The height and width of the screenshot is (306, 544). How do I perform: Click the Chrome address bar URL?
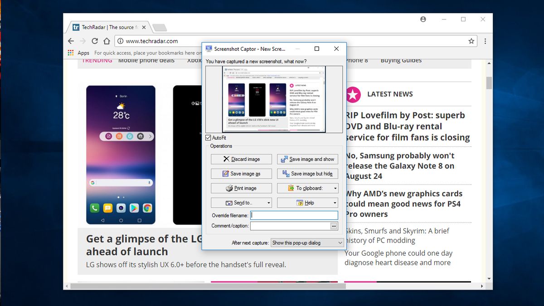click(151, 41)
